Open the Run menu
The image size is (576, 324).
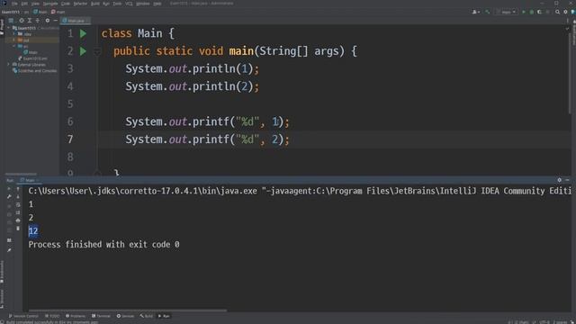pos(106,4)
